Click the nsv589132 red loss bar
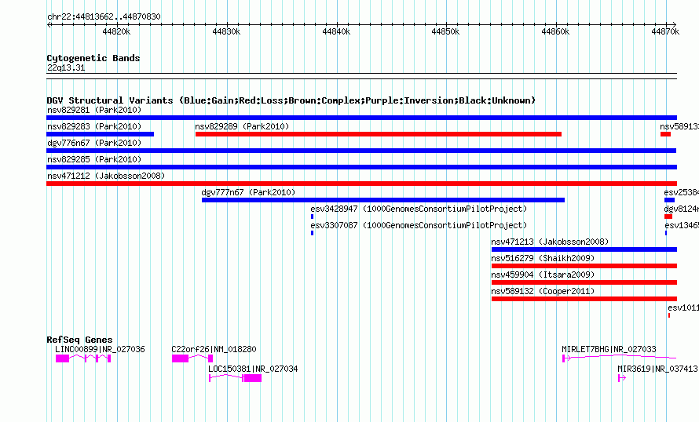The height and width of the screenshot is (422, 699). (584, 299)
